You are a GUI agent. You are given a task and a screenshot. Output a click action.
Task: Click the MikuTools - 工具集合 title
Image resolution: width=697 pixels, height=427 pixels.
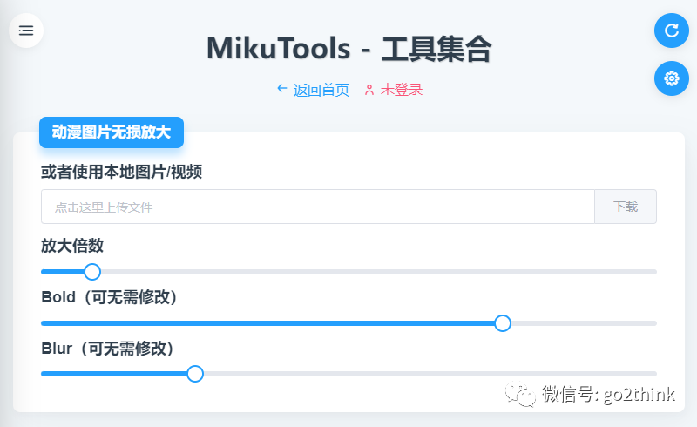click(x=349, y=49)
